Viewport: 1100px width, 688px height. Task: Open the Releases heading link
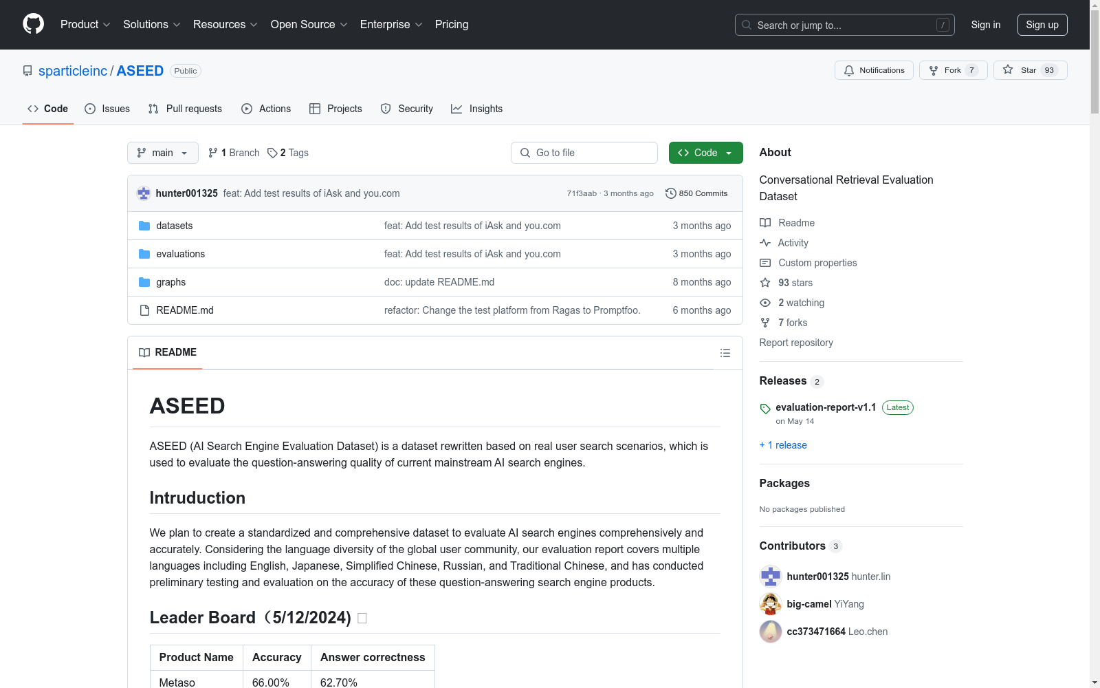[783, 381]
